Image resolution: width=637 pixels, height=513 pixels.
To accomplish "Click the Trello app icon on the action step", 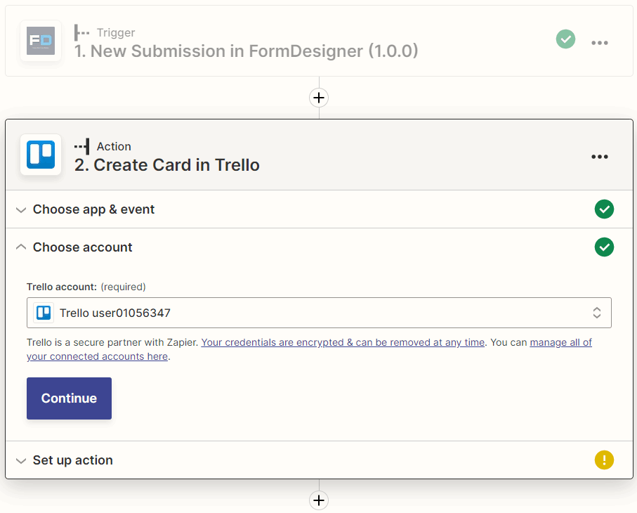I will pos(40,155).
